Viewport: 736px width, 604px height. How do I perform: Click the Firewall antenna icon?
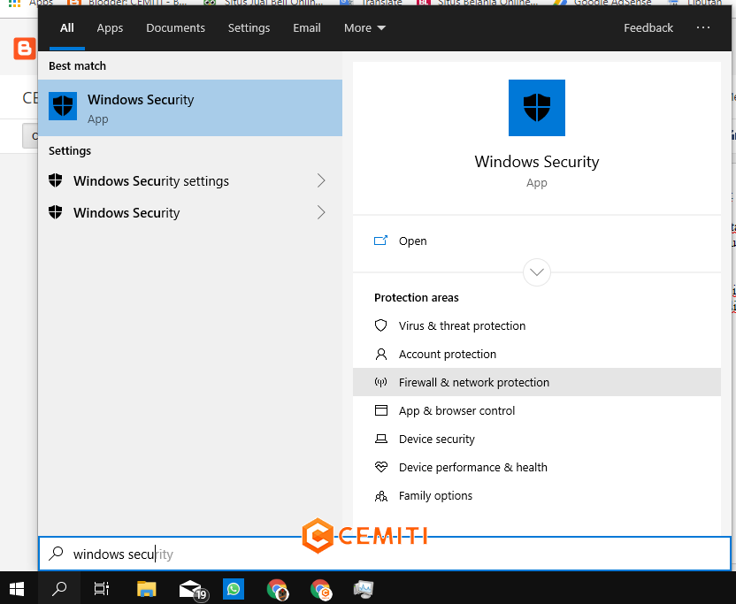(x=380, y=382)
